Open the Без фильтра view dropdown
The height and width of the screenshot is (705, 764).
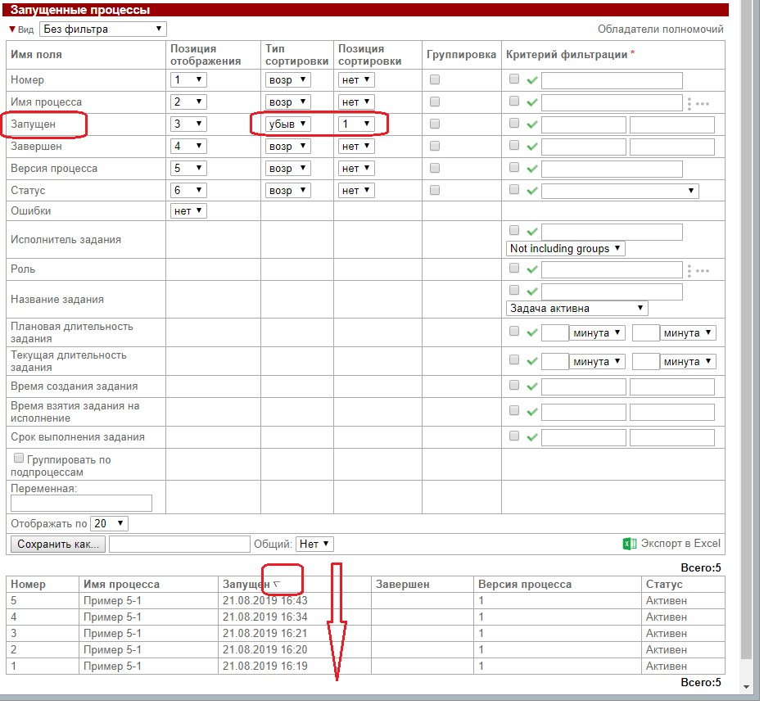[103, 29]
